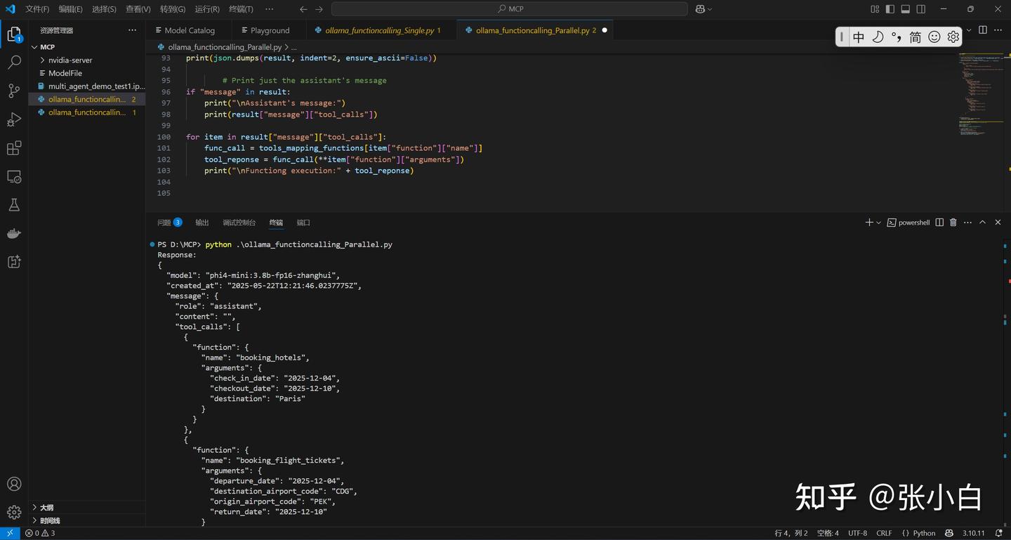This screenshot has height=540, width=1011.
Task: Click the Python language mode in status bar
Action: [918, 533]
